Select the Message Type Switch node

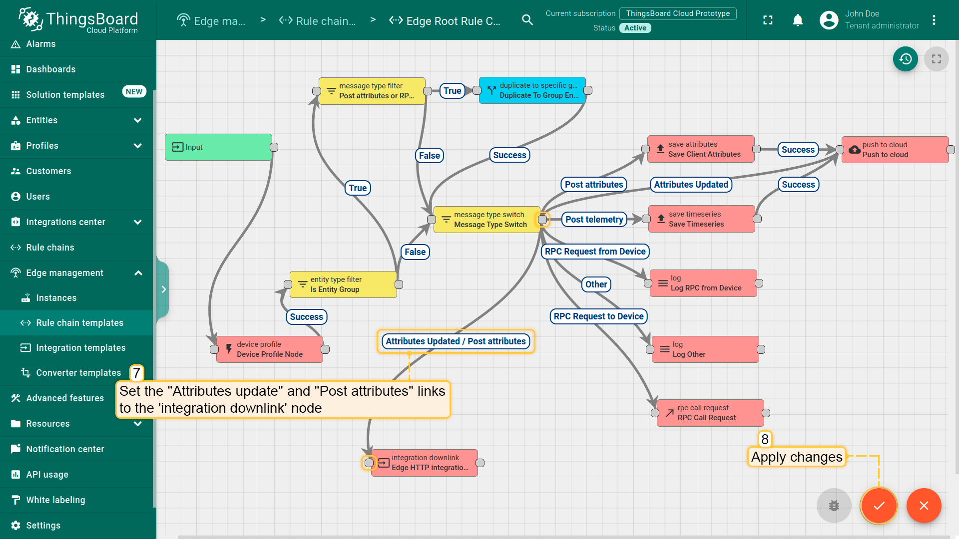[x=486, y=220]
